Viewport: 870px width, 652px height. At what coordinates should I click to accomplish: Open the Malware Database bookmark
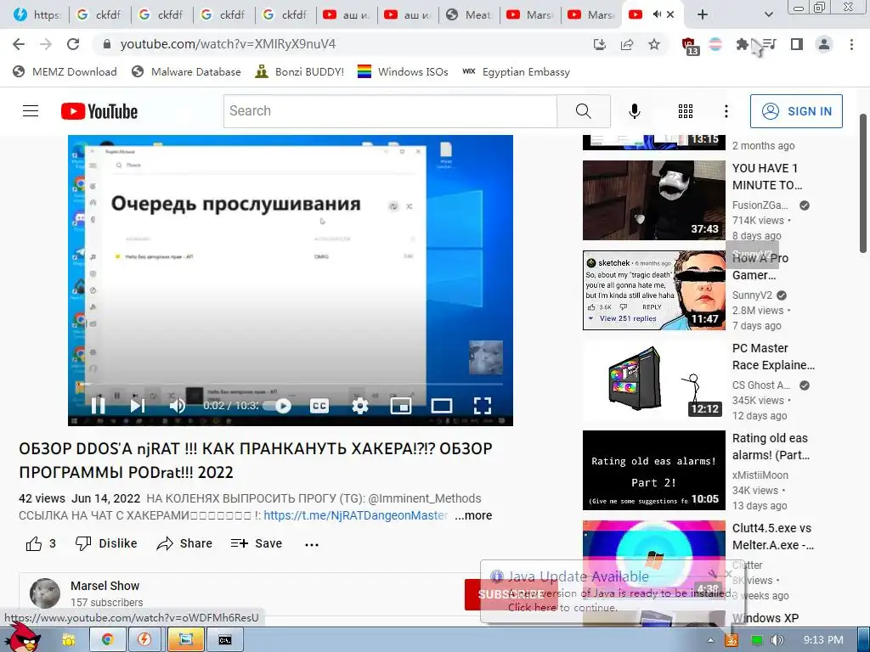coord(186,71)
